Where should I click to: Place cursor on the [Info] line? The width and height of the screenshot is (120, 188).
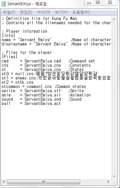[x=8, y=36]
